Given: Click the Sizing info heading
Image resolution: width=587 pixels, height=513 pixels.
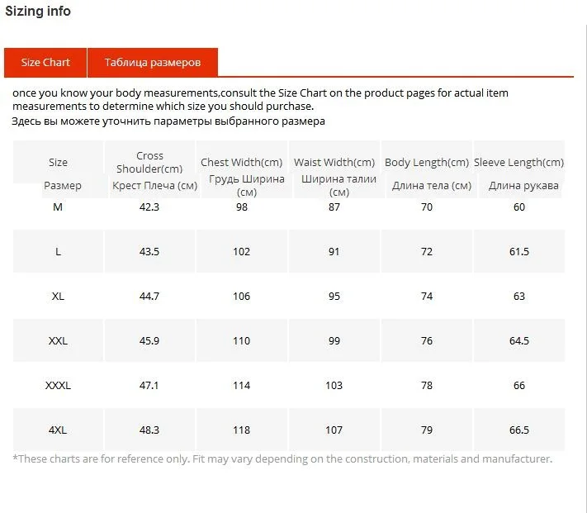Looking at the screenshot, I should 38,12.
